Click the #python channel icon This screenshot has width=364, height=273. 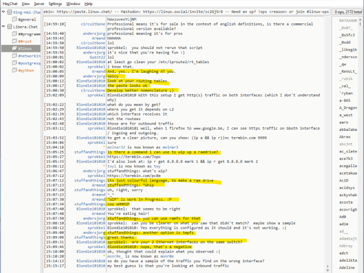[14, 71]
